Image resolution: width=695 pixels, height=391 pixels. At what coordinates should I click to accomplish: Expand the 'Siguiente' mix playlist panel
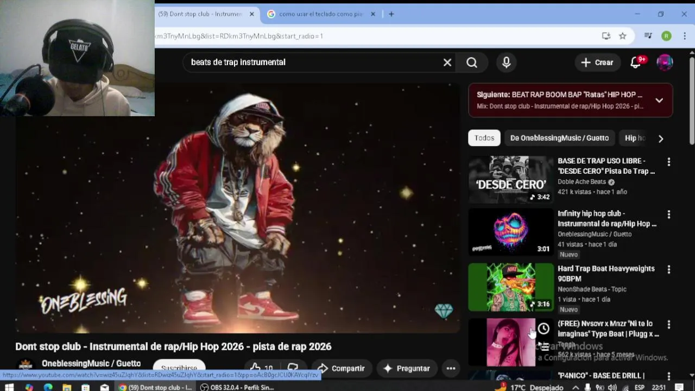pyautogui.click(x=659, y=100)
